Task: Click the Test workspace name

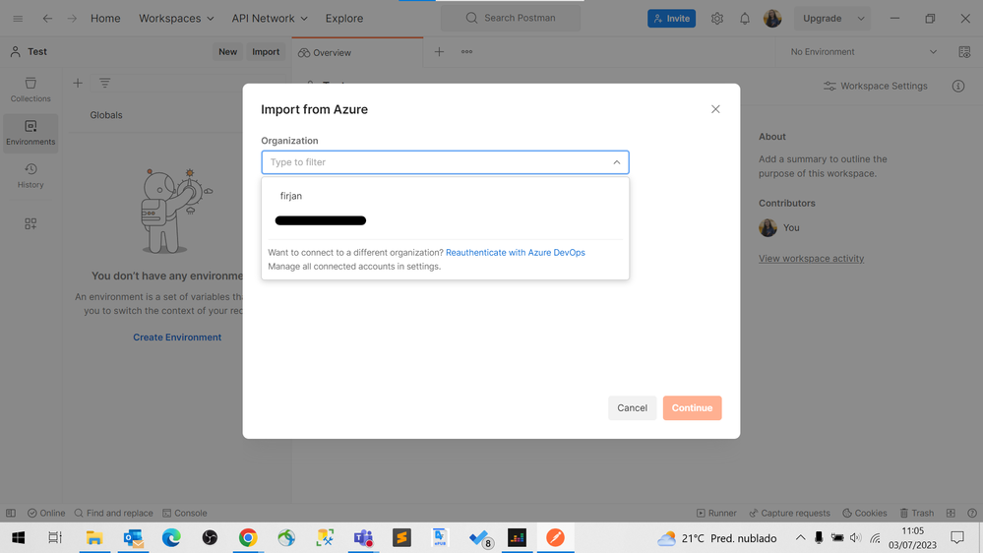Action: 37,51
